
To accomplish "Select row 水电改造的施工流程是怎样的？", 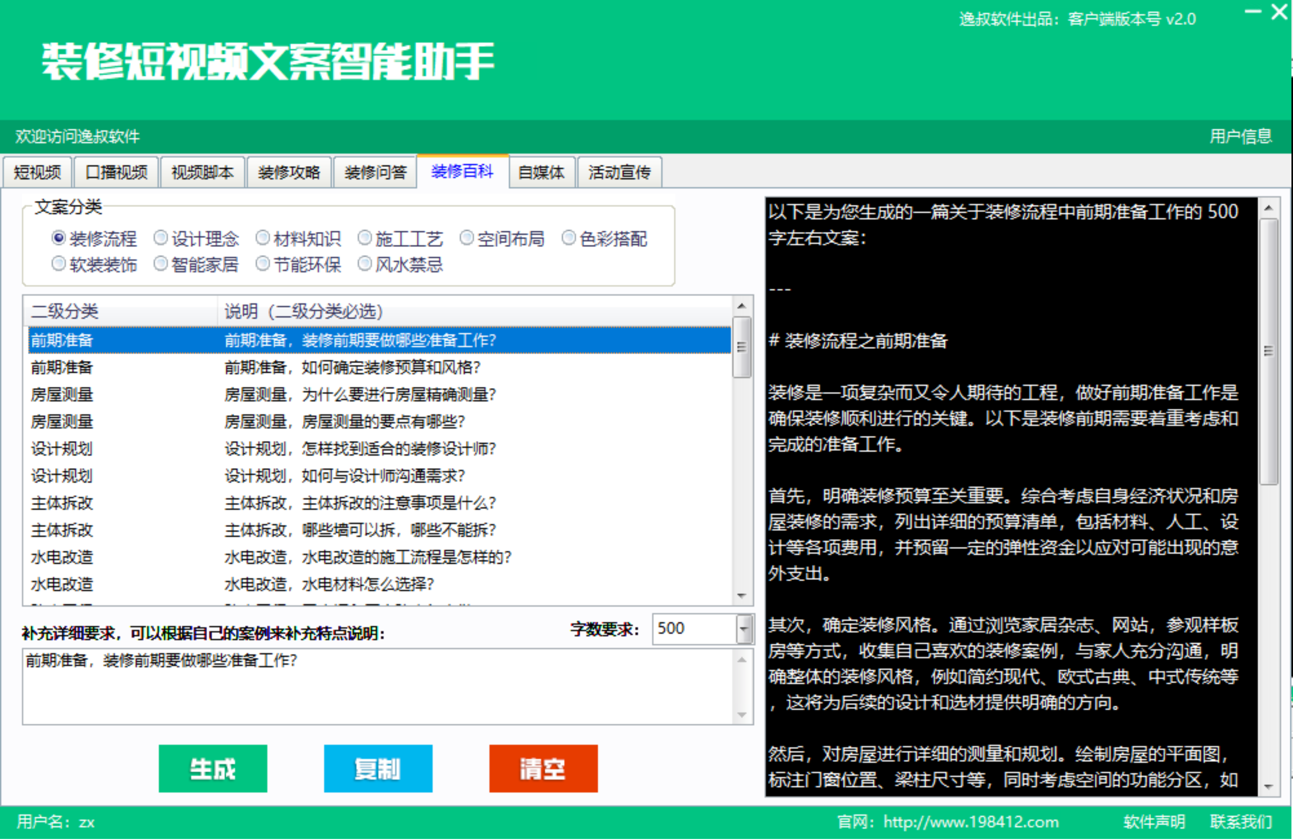I will pos(379,558).
